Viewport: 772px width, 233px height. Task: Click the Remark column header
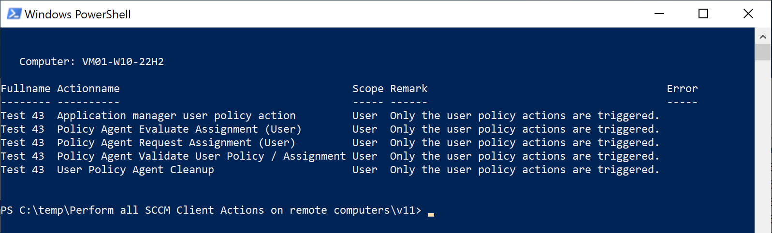point(408,89)
